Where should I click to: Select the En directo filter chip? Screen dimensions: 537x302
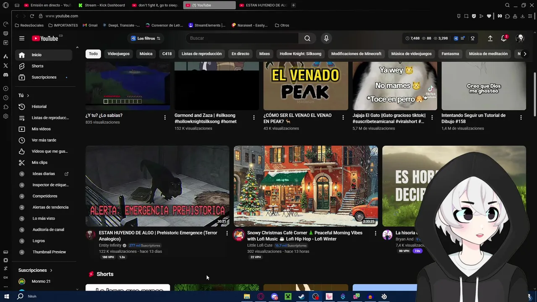coord(240,54)
